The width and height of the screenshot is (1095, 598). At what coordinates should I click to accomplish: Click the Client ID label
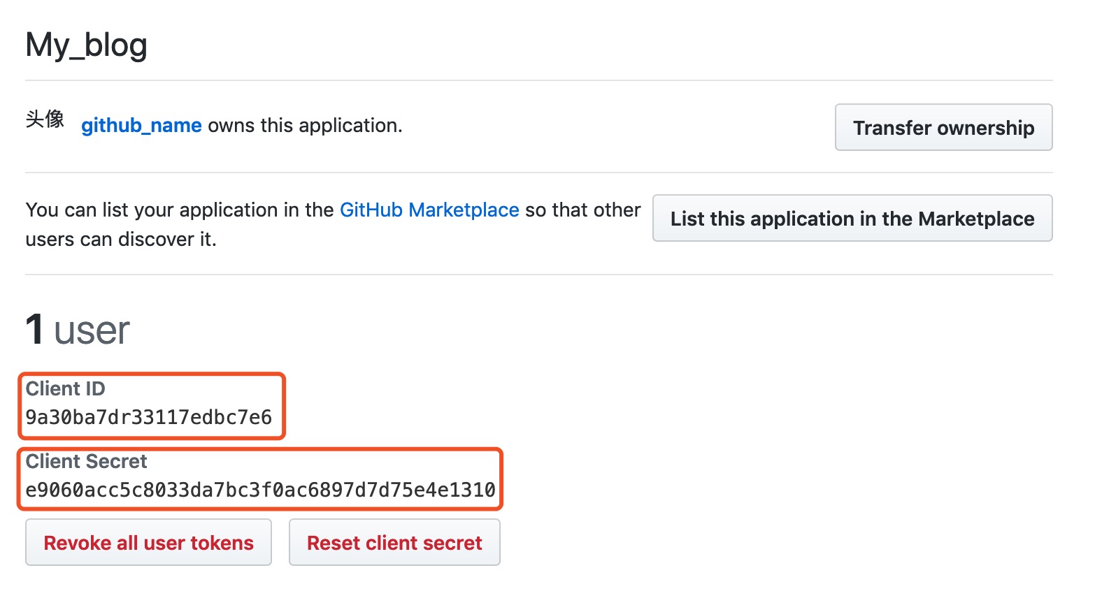coord(65,388)
